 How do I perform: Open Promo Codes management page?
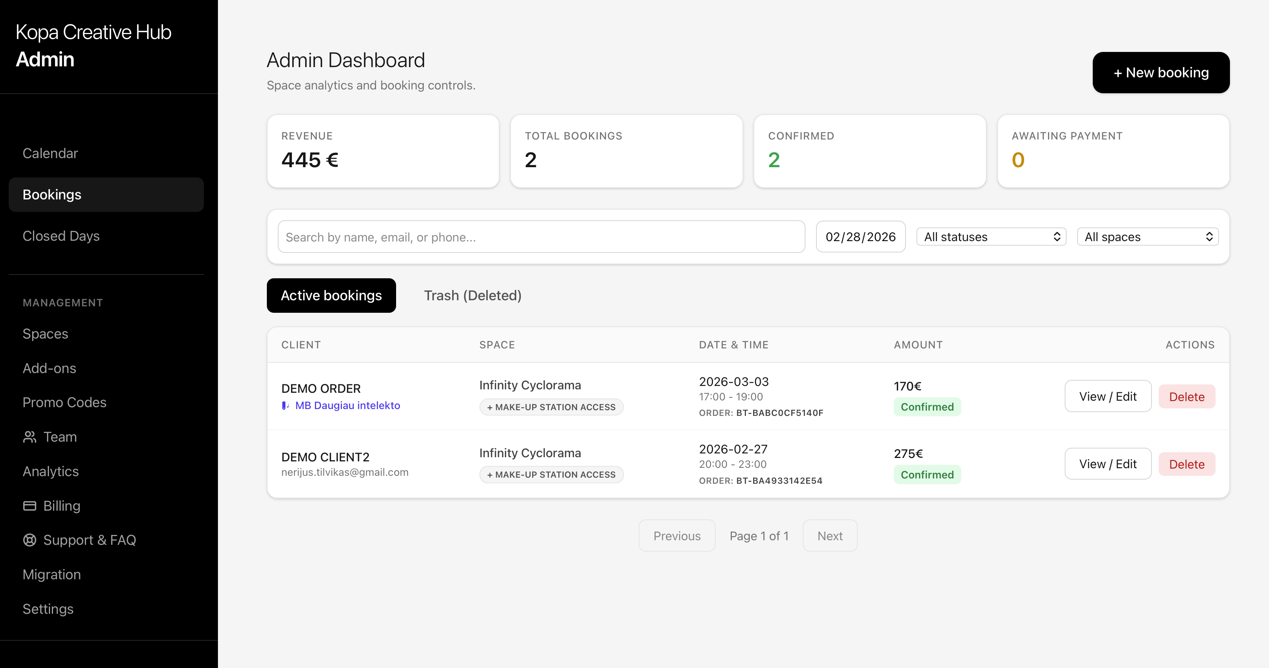coord(64,403)
